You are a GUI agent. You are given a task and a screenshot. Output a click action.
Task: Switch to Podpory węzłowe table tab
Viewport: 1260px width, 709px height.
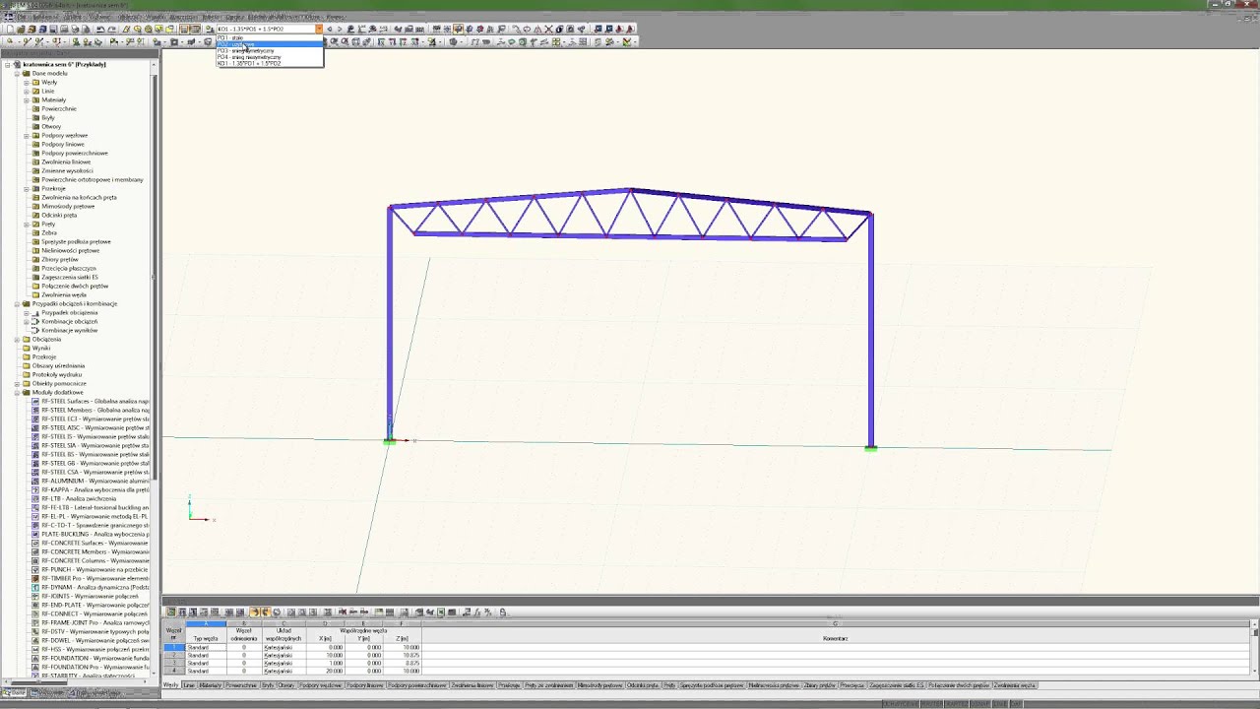pyautogui.click(x=320, y=684)
